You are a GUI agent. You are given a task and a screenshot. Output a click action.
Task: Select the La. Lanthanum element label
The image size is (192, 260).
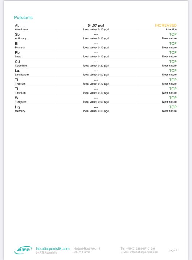coord(22,73)
